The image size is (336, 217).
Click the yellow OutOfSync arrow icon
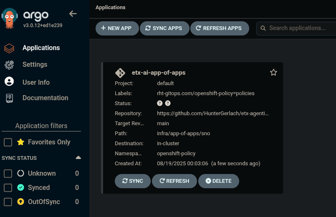(20, 202)
